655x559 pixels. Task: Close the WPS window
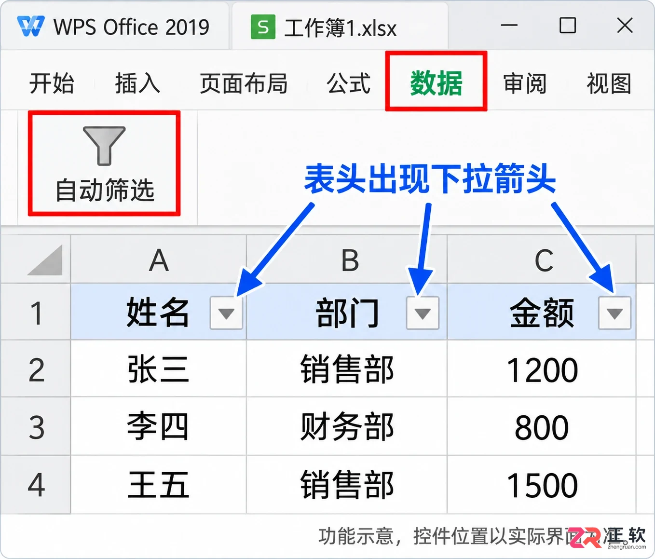pyautogui.click(x=625, y=25)
